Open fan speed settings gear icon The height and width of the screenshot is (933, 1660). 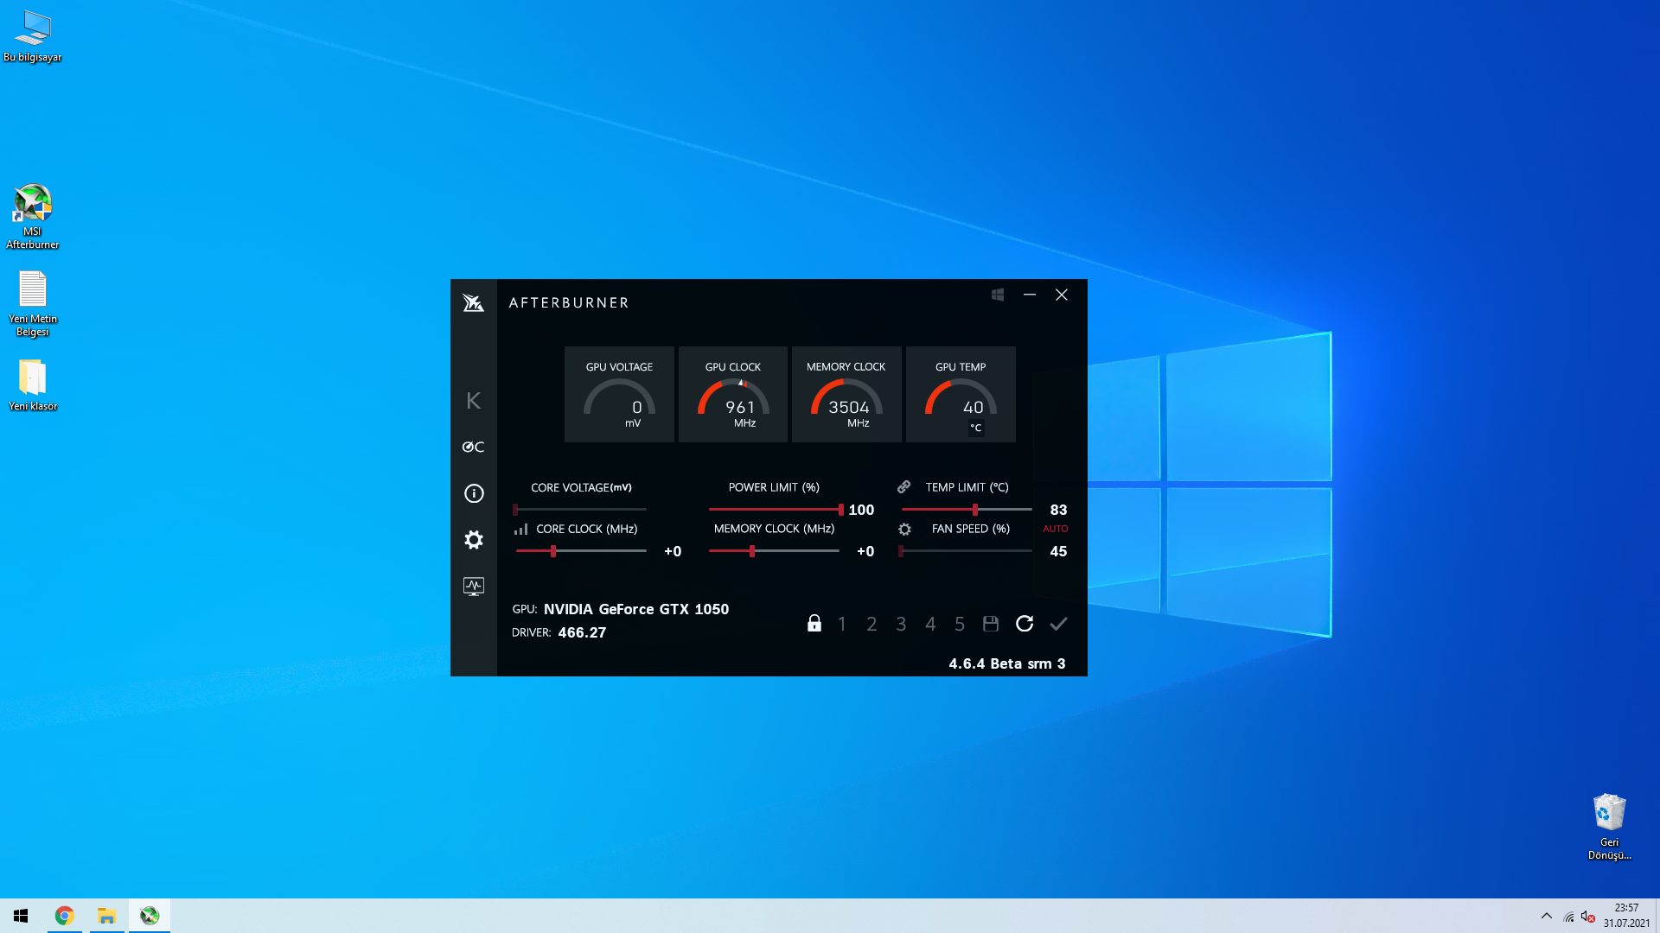click(x=904, y=529)
